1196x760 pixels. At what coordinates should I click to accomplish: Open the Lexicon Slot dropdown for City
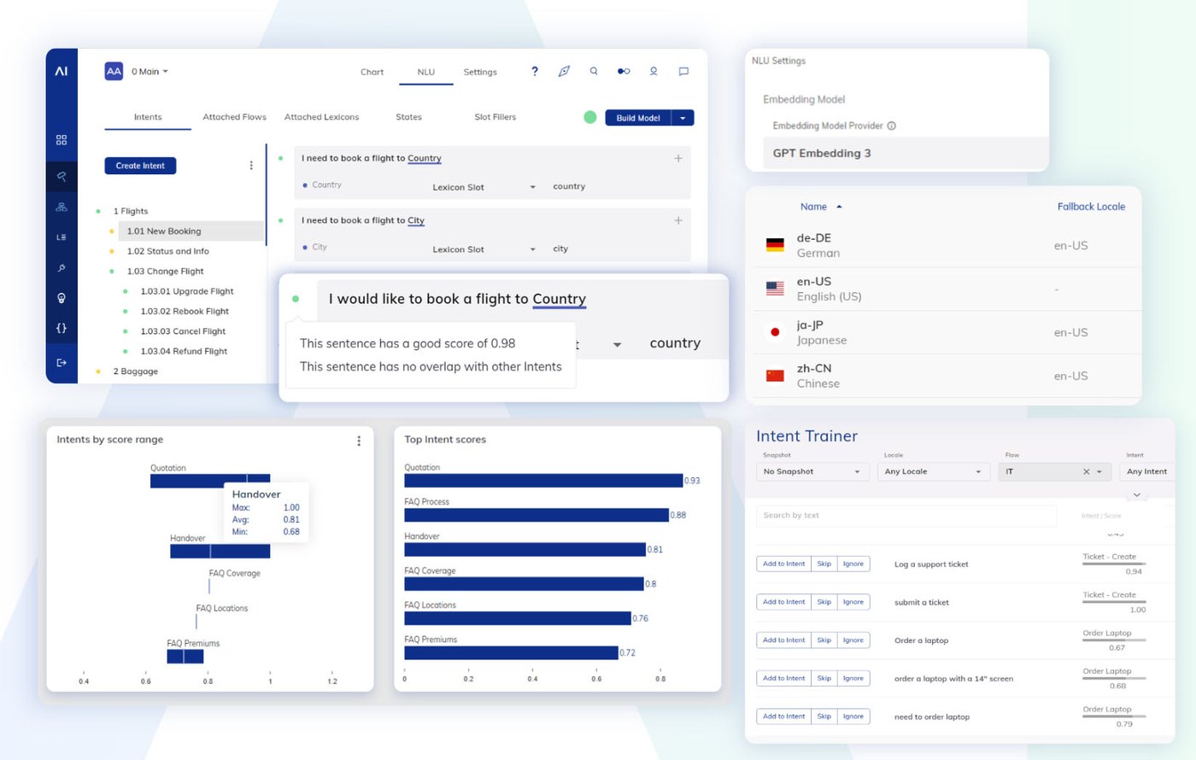pyautogui.click(x=484, y=249)
